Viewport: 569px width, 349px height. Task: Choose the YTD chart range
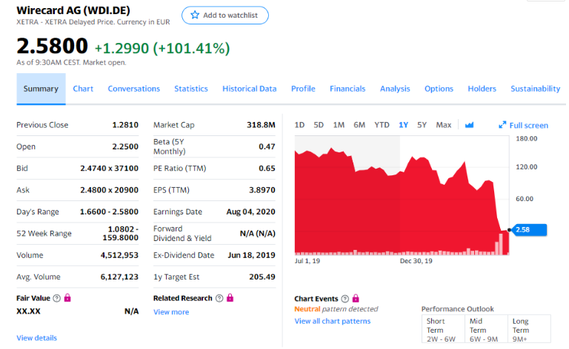tap(382, 125)
